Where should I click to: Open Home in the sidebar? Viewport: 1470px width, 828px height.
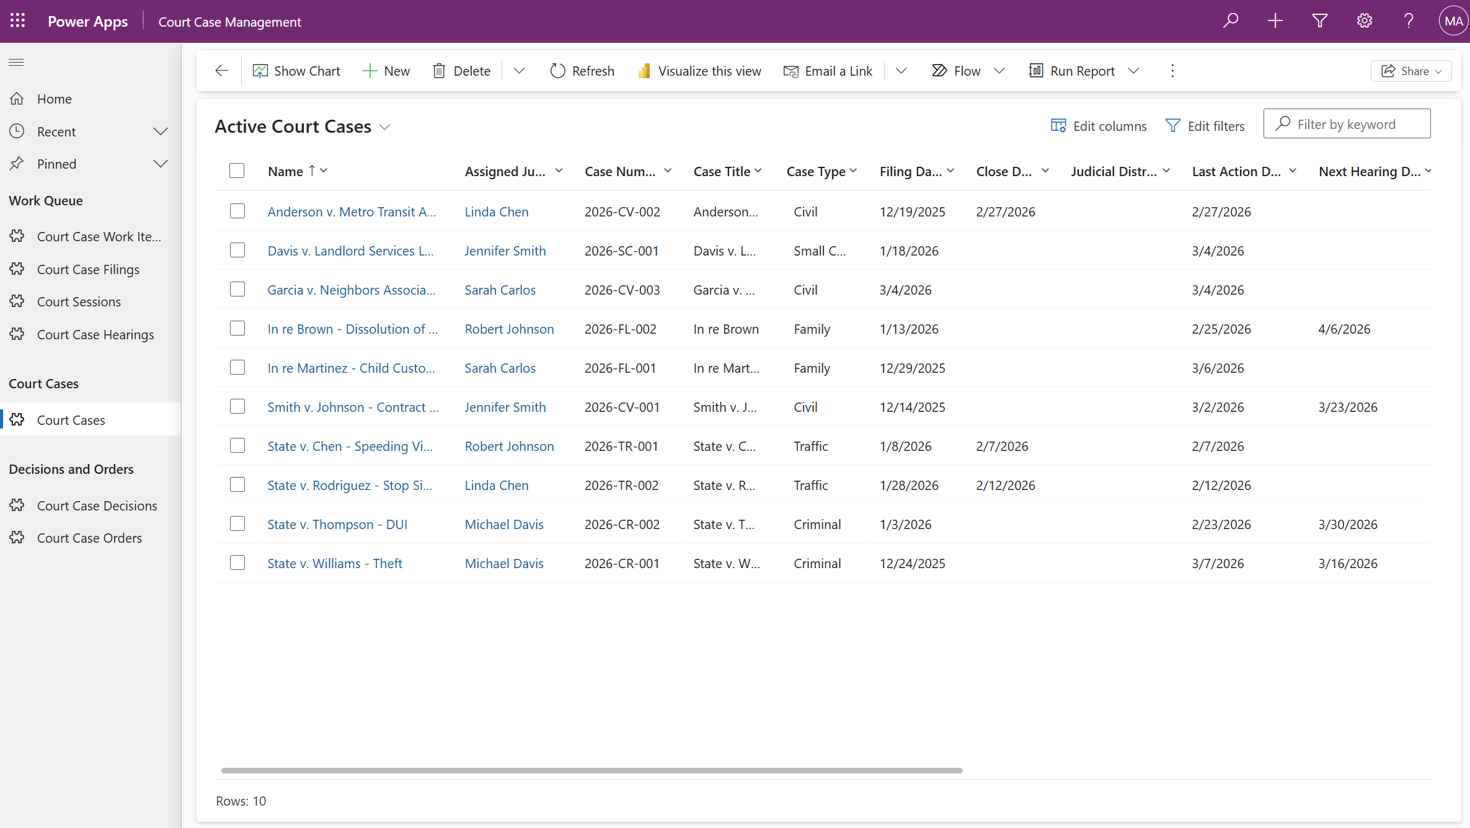click(91, 99)
